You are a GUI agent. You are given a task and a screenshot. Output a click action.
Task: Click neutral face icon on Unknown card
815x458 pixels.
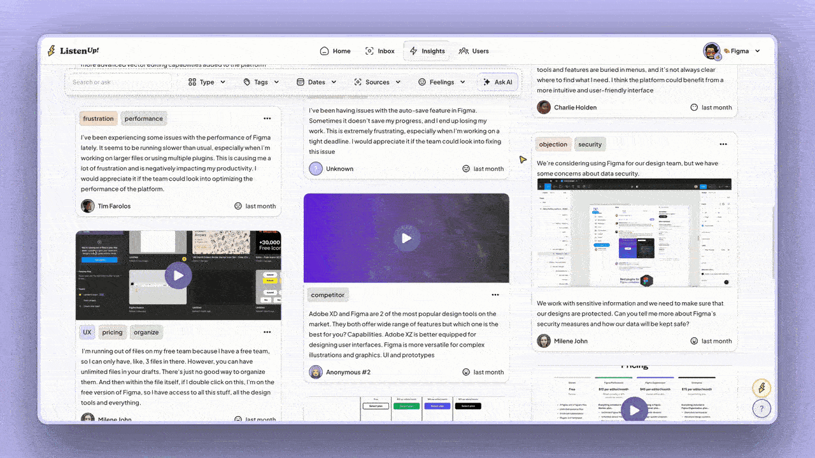[x=466, y=169]
